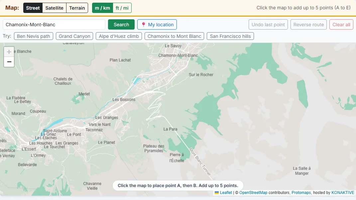Click the Chavanne Vieille map label
The height and width of the screenshot is (200, 356).
(x=92, y=186)
